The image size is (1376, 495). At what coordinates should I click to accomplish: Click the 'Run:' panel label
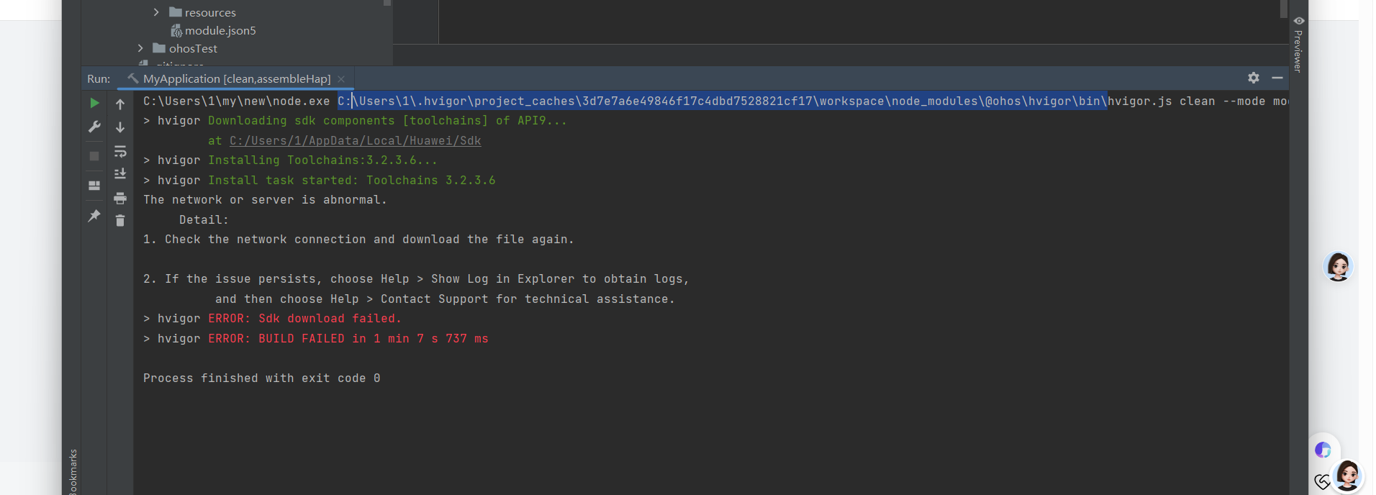click(x=99, y=78)
